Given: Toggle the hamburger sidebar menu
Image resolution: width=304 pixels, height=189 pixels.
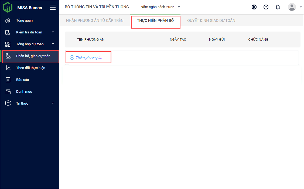Looking at the screenshot, I should 53,8.
